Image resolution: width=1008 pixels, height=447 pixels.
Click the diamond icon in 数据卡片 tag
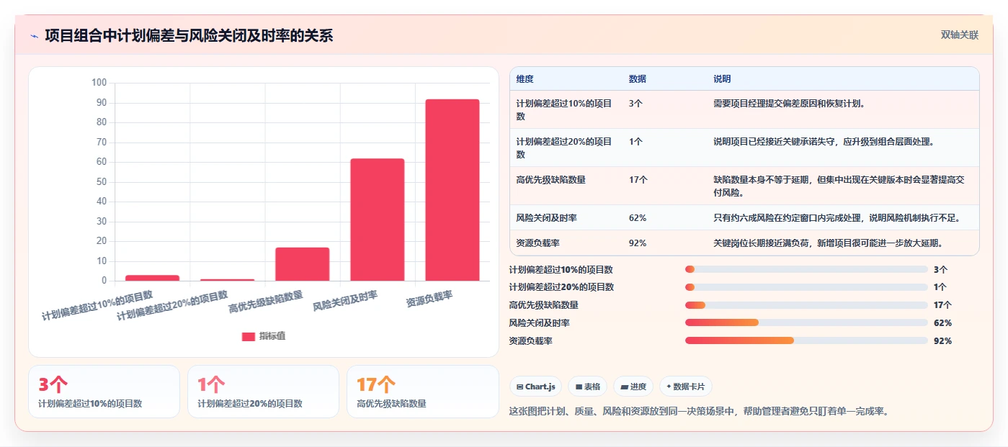point(669,387)
